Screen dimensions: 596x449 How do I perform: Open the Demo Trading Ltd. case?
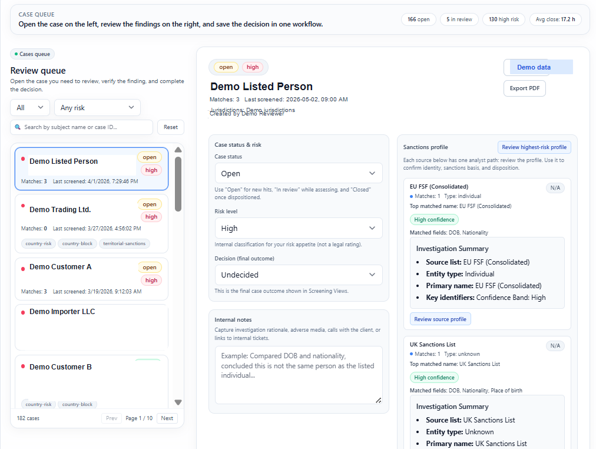pos(91,223)
